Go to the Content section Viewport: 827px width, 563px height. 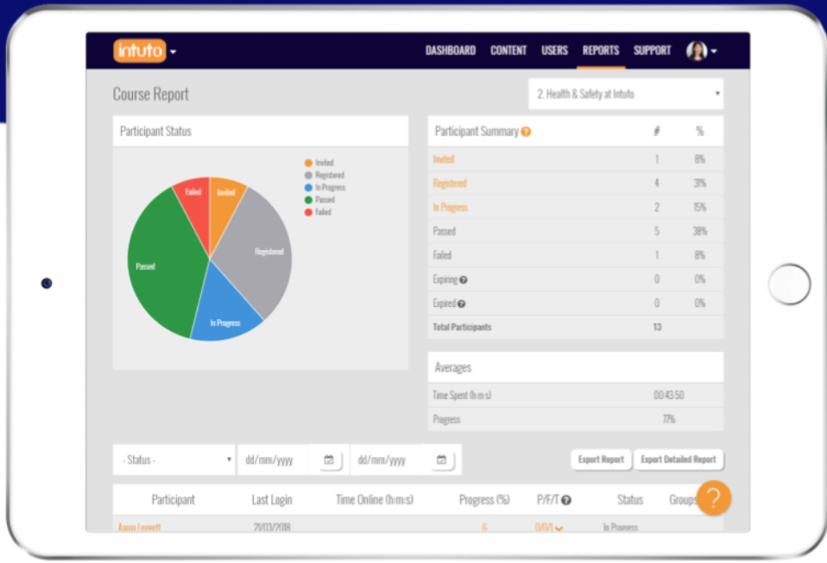click(508, 51)
